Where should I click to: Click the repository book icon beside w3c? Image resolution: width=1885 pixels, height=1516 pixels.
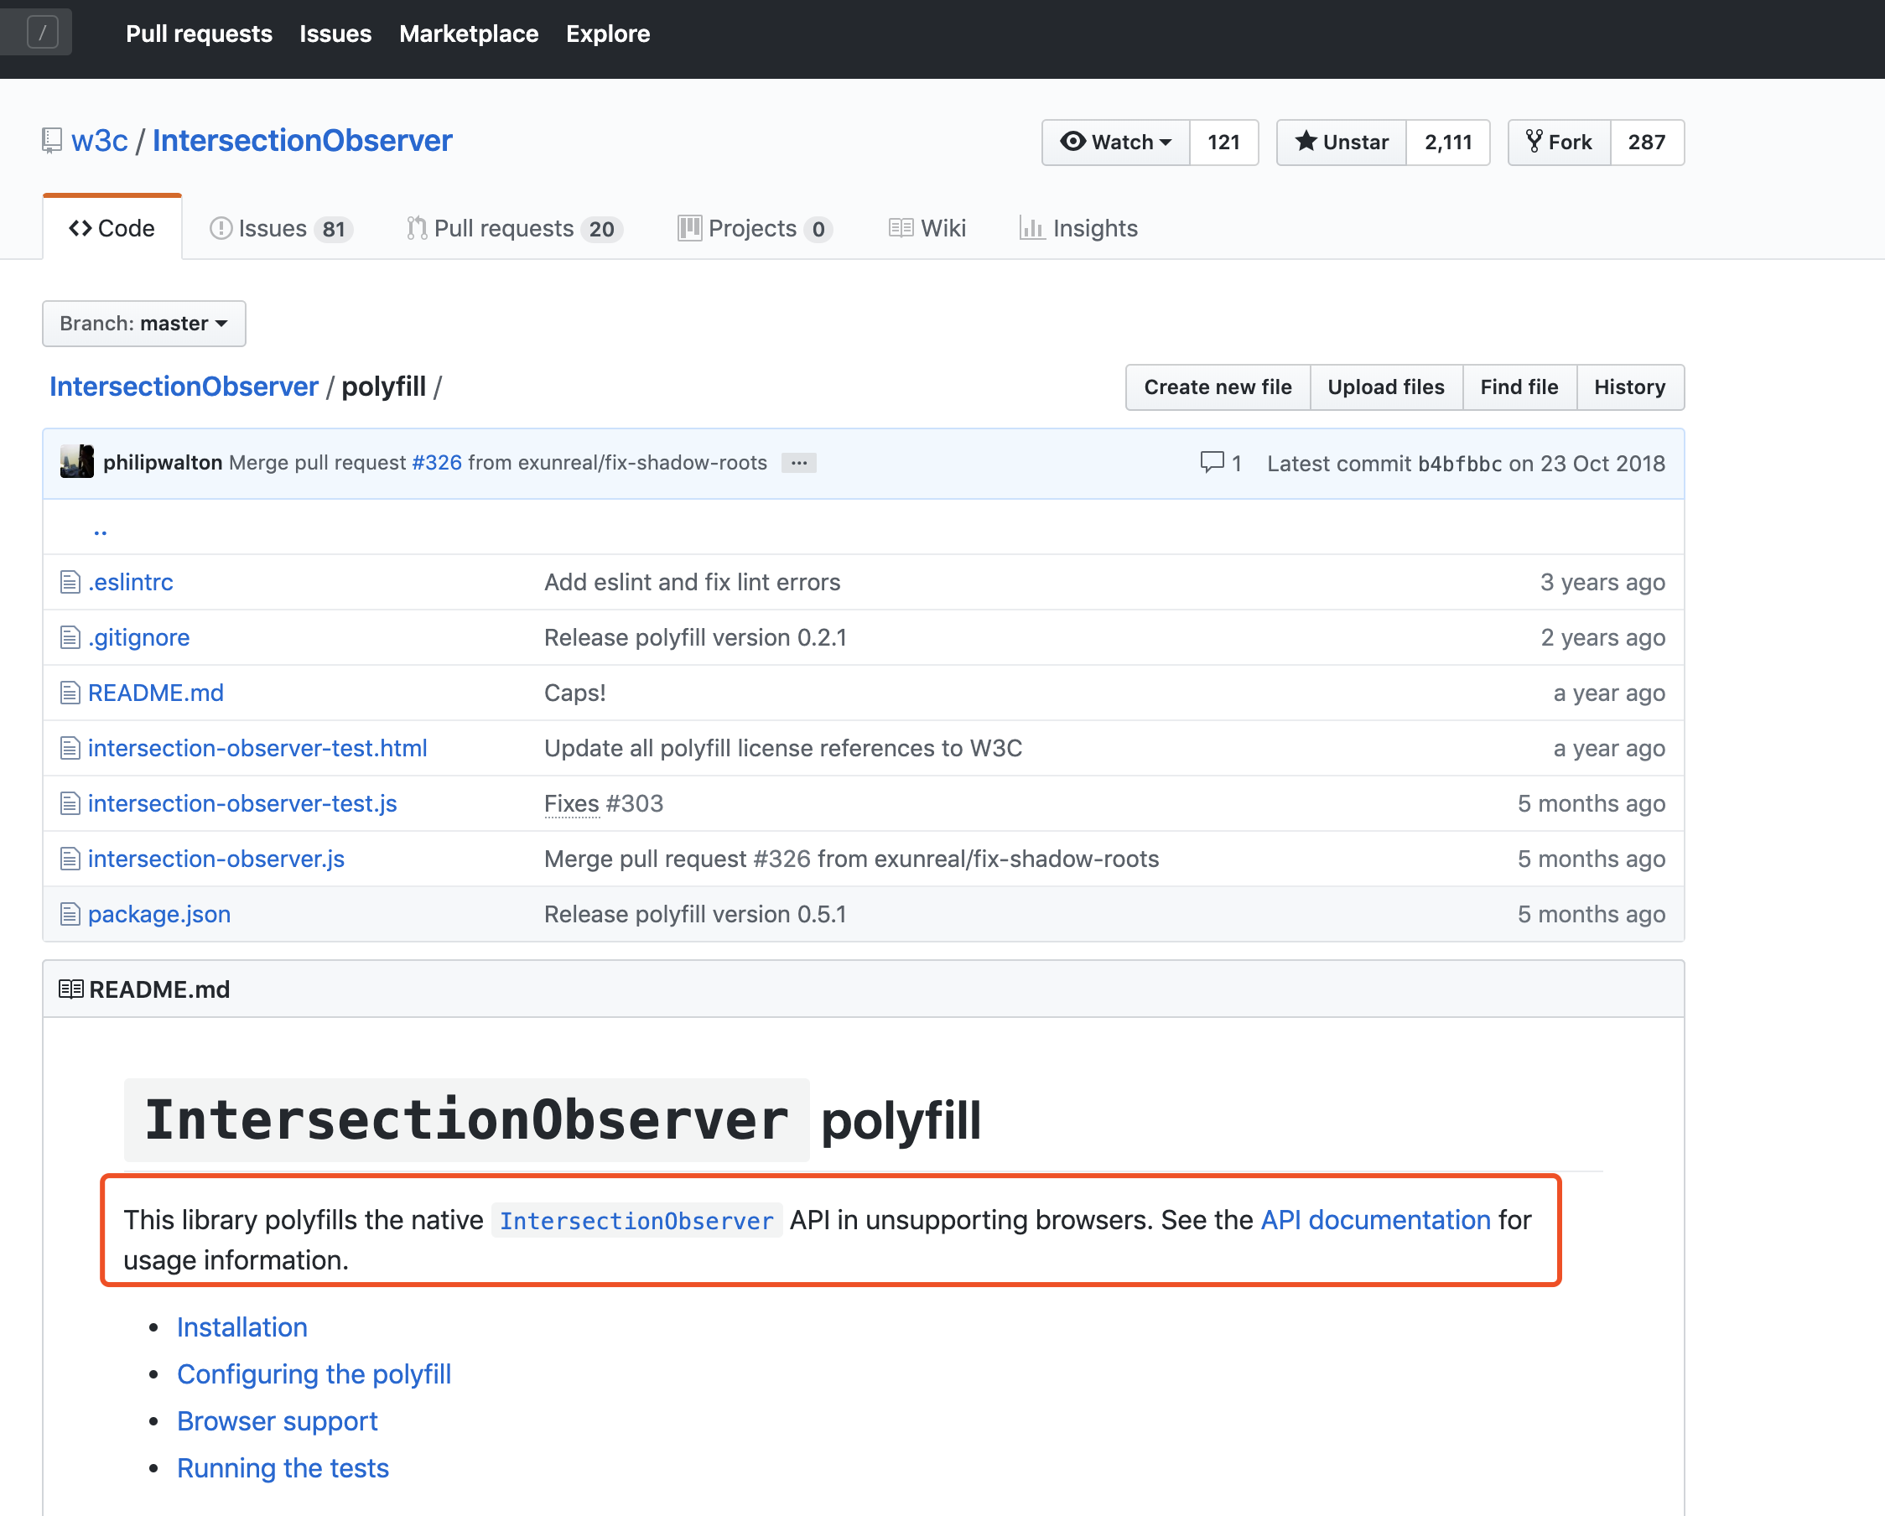pyautogui.click(x=52, y=141)
